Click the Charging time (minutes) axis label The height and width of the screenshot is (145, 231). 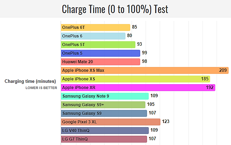point(30,81)
